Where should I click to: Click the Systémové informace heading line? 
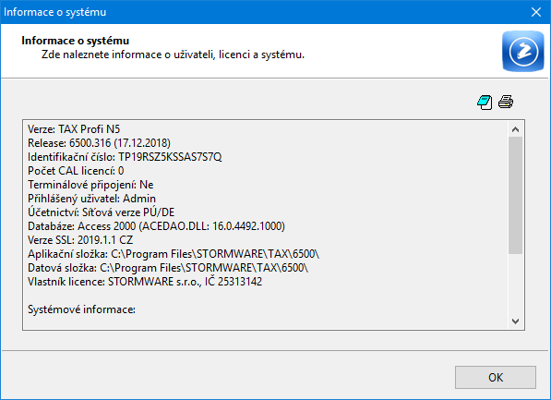[x=81, y=309]
